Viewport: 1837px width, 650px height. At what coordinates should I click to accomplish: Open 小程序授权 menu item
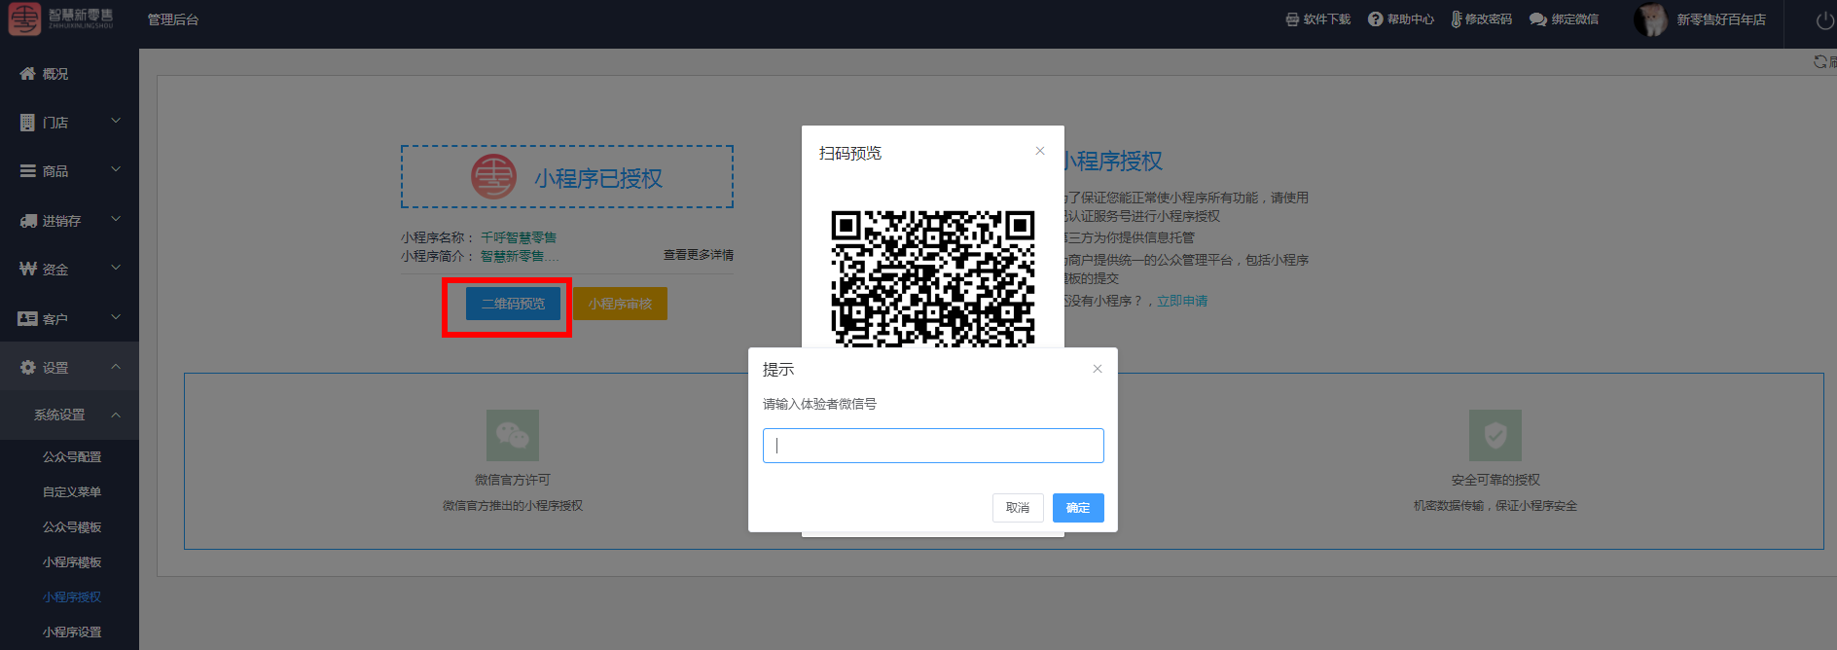pos(72,597)
